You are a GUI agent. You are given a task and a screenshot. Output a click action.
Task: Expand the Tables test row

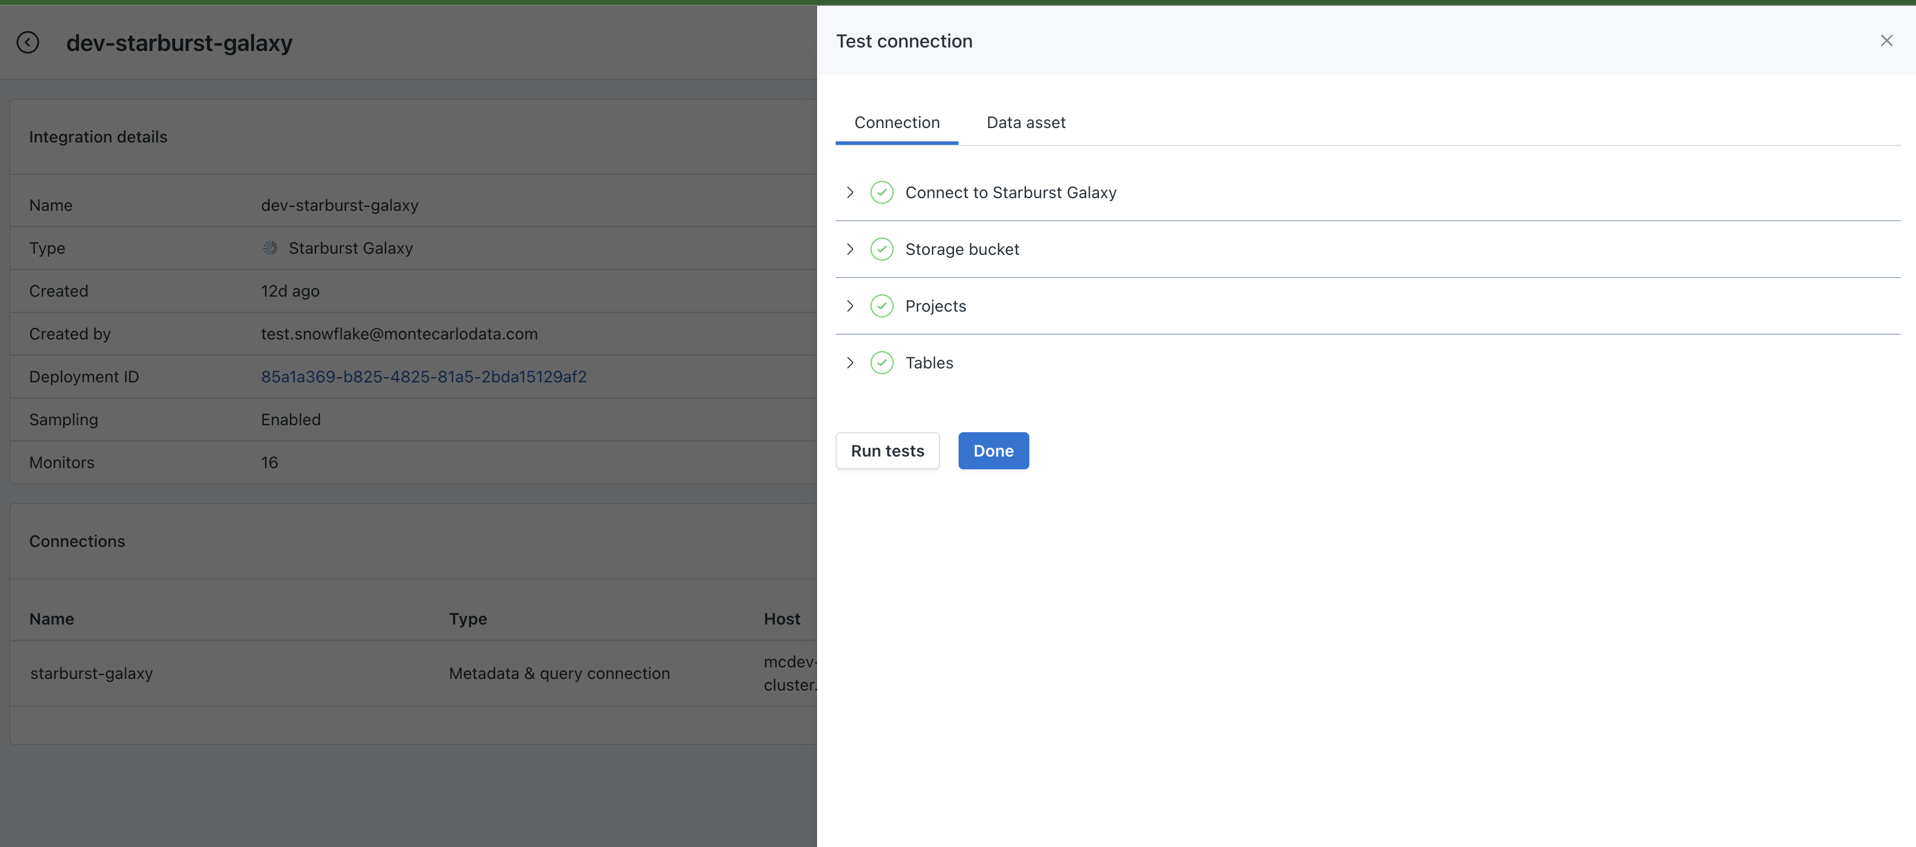(x=850, y=363)
